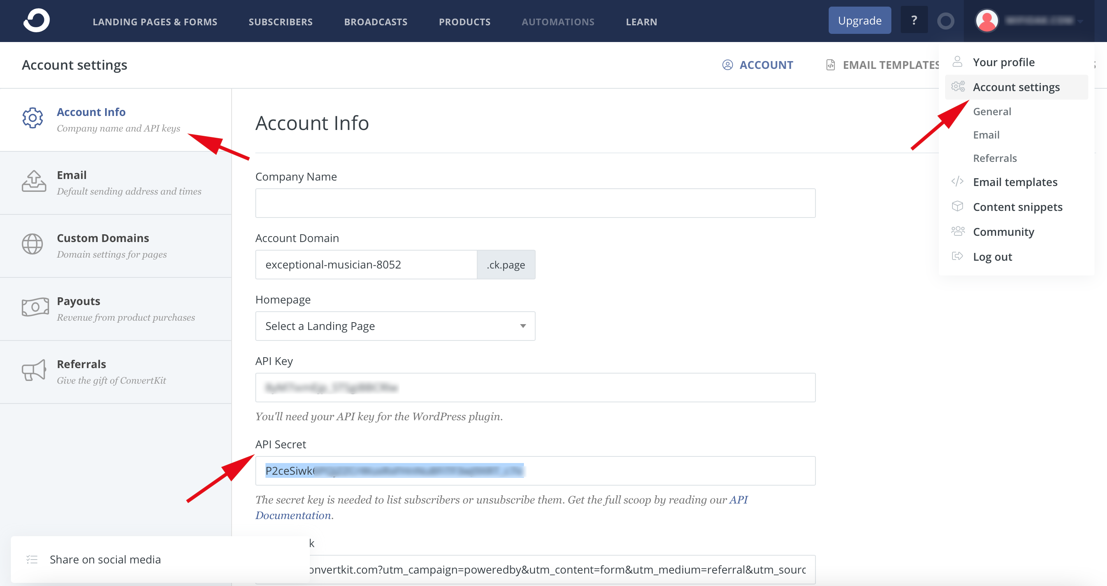
Task: Open the Products menu
Action: 464,21
